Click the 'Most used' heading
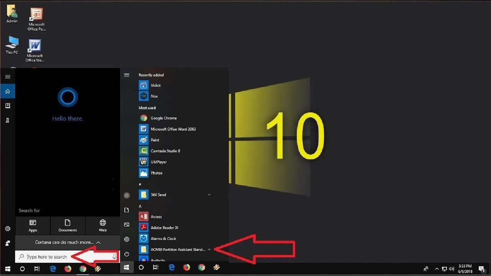The height and width of the screenshot is (276, 491). click(147, 108)
